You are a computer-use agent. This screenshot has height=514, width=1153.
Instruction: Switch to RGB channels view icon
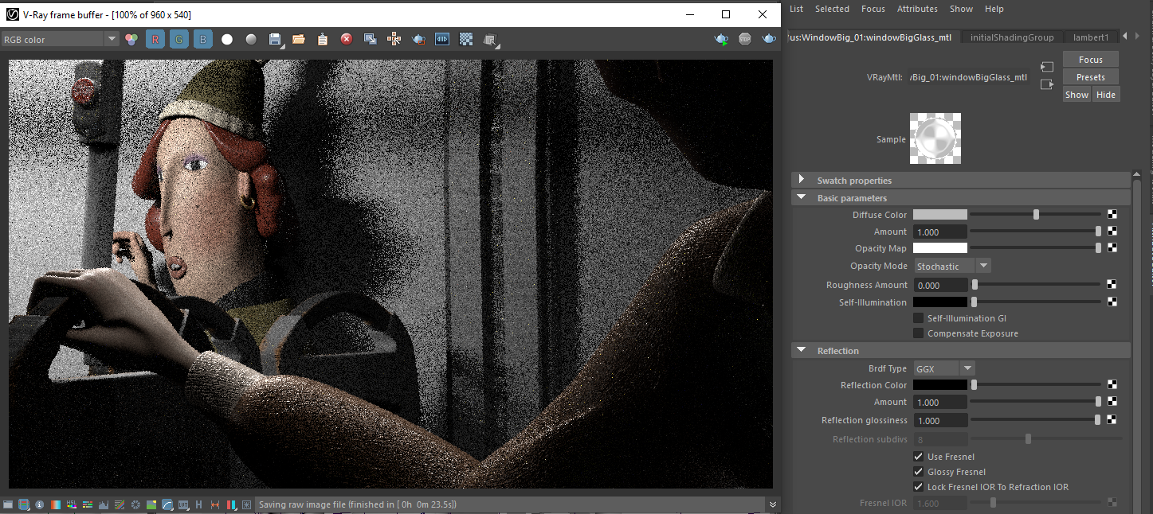(x=131, y=39)
